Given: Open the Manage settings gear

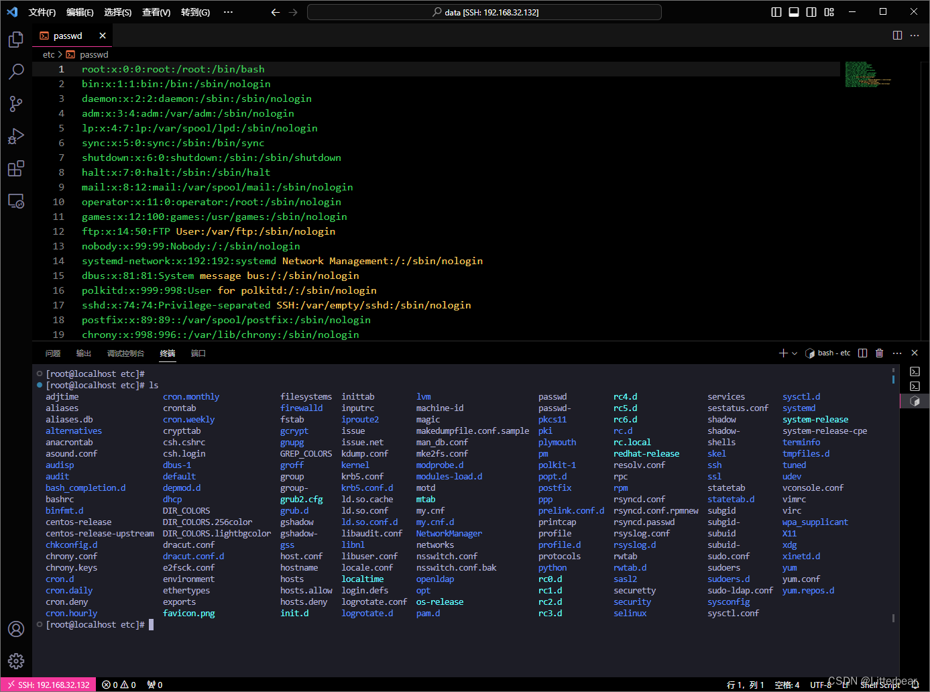Looking at the screenshot, I should pos(15,660).
